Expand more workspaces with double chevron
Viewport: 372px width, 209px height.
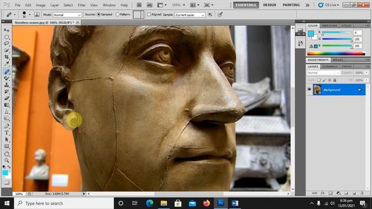pos(307,5)
